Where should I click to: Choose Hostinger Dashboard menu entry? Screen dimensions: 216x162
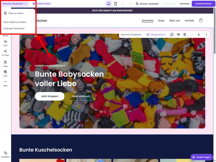[x=14, y=28]
